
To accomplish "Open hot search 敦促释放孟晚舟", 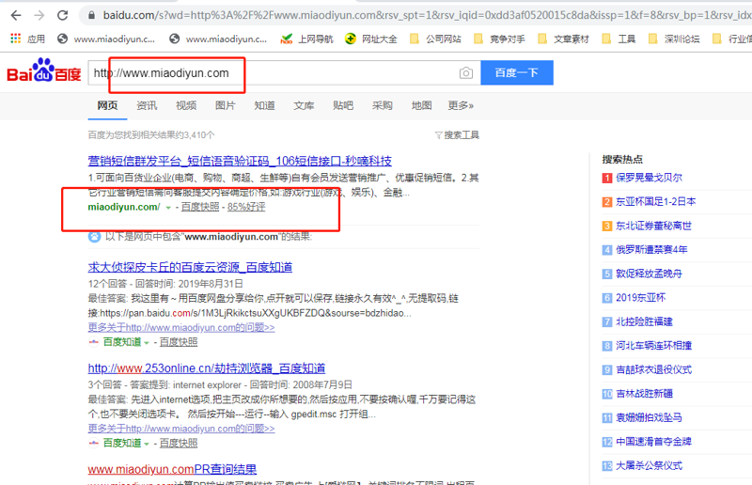I will (649, 274).
